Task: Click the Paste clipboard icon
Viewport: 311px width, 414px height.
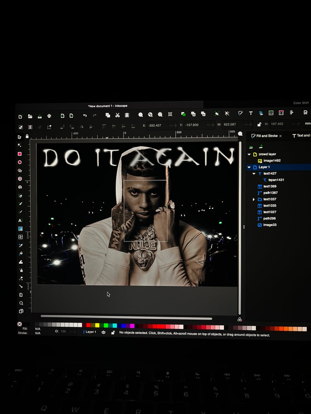Action: [x=127, y=115]
